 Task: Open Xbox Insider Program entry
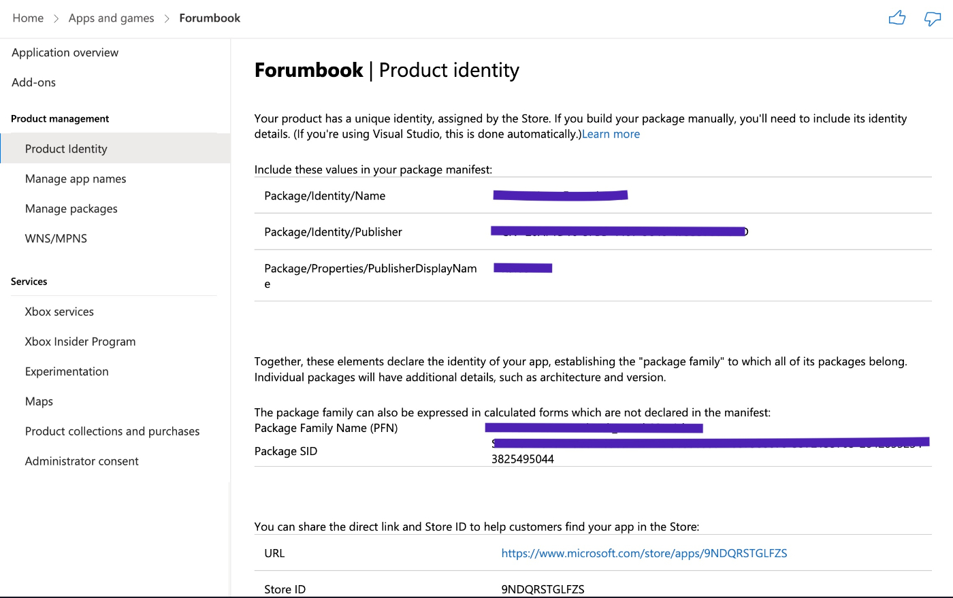[x=80, y=342]
